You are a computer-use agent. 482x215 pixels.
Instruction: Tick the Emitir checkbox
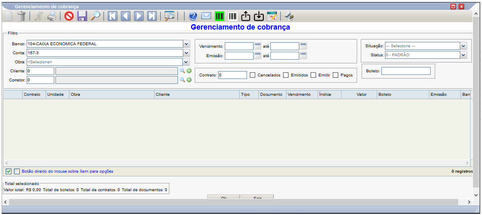[x=314, y=75]
